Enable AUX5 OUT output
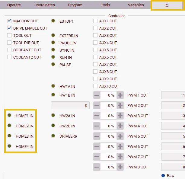 click(95, 50)
